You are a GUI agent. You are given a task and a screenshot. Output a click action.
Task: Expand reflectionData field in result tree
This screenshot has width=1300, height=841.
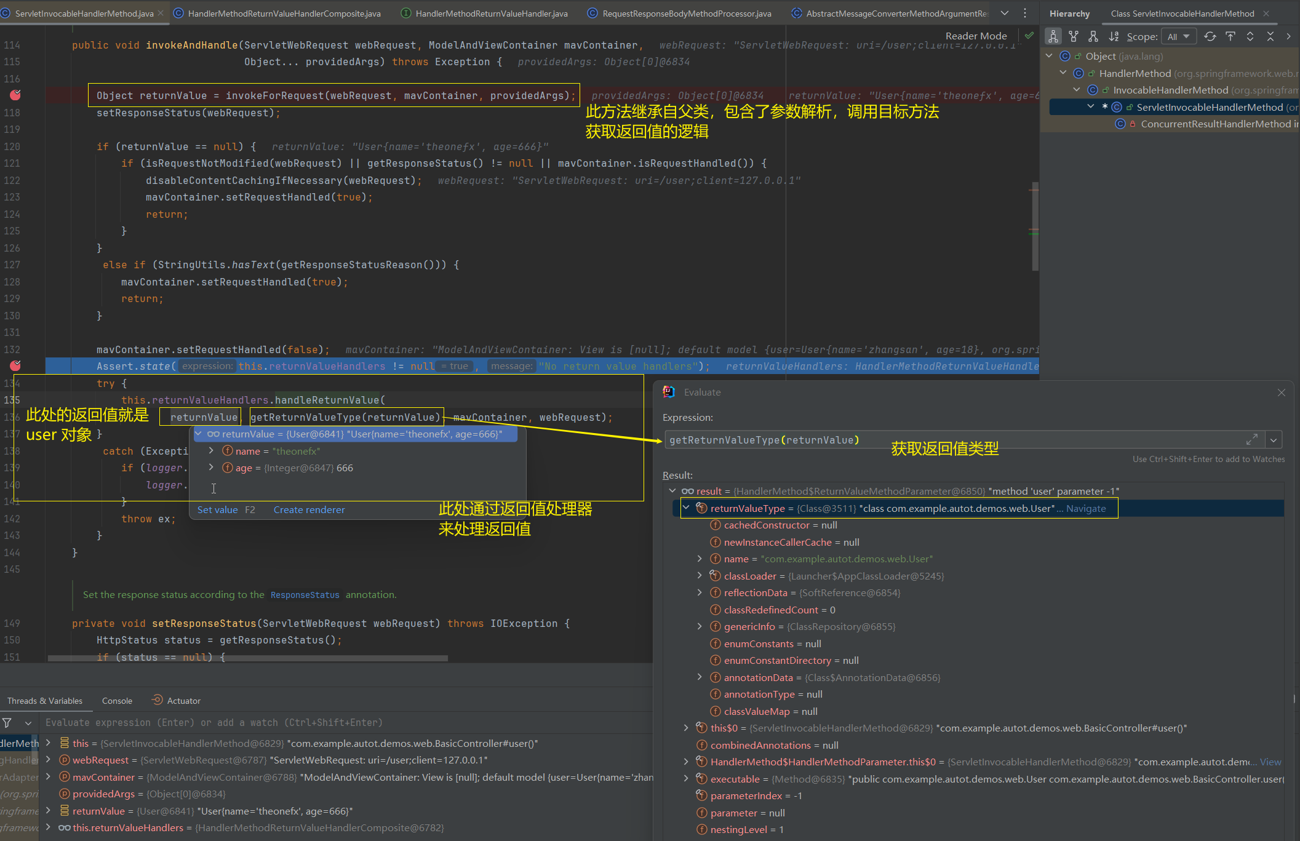[700, 592]
